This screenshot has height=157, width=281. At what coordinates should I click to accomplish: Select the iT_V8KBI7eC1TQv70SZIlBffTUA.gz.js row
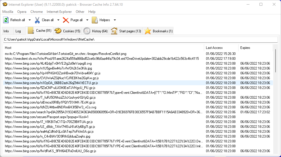click(x=138, y=122)
